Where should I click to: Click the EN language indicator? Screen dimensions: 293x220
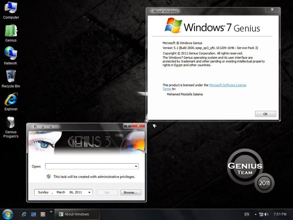click(247, 214)
